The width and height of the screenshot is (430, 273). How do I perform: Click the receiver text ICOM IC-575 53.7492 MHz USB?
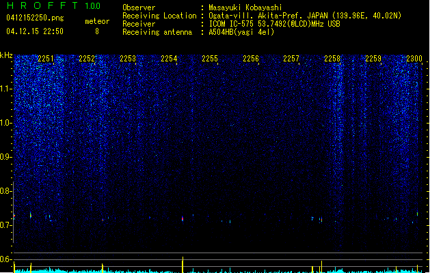275,24
